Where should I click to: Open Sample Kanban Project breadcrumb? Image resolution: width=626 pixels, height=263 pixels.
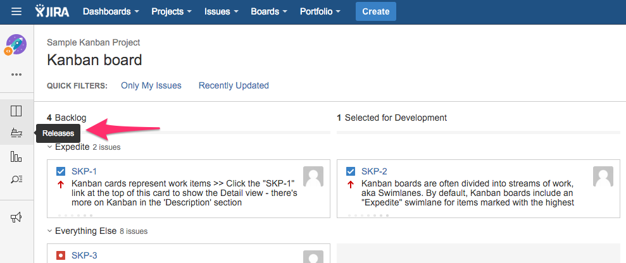pos(94,42)
